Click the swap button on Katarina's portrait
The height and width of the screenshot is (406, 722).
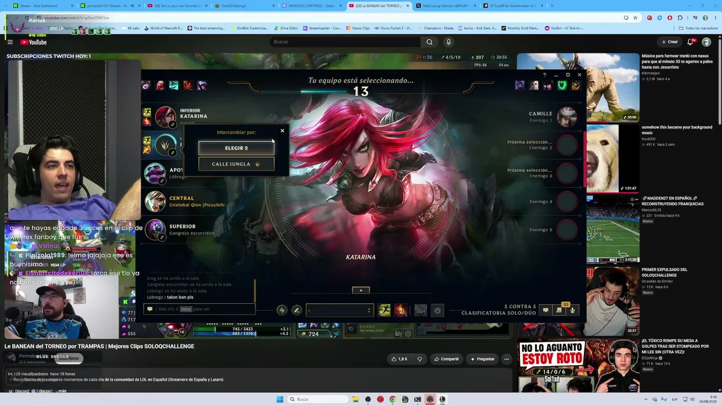[173, 125]
